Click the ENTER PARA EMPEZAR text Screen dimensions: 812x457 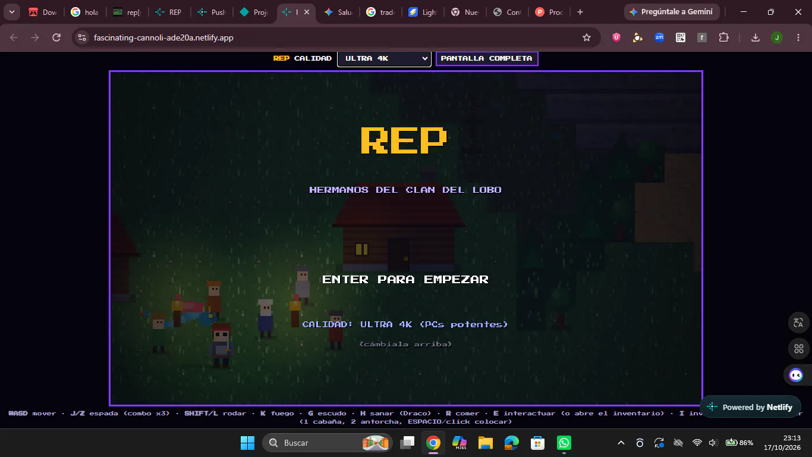click(405, 279)
